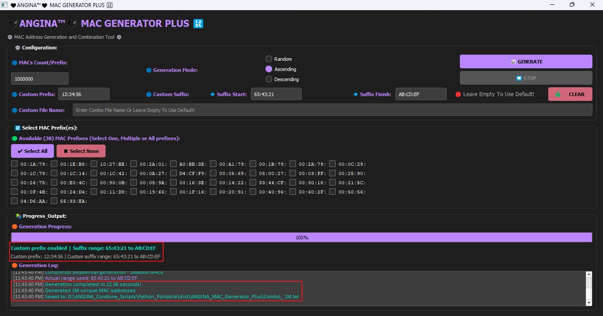The width and height of the screenshot is (603, 316).
Task: Select the Descending generation mode
Action: tap(269, 79)
